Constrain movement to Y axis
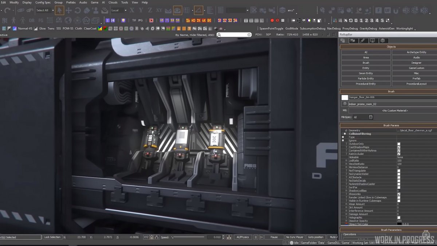 pos(141,10)
